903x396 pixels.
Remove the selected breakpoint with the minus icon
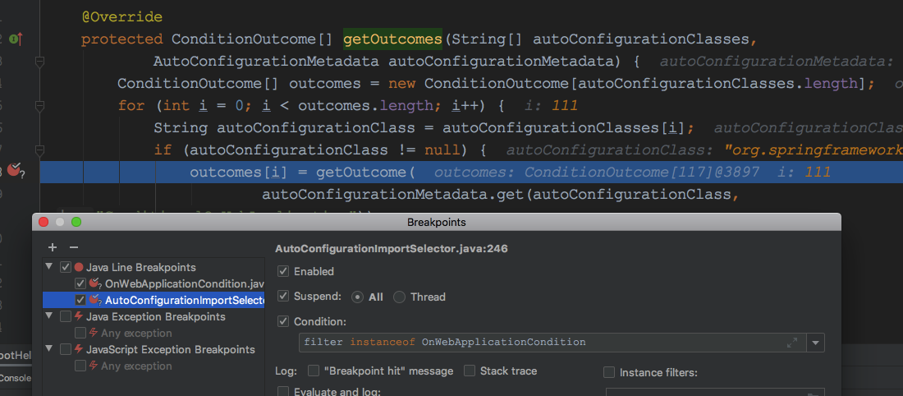click(x=74, y=247)
